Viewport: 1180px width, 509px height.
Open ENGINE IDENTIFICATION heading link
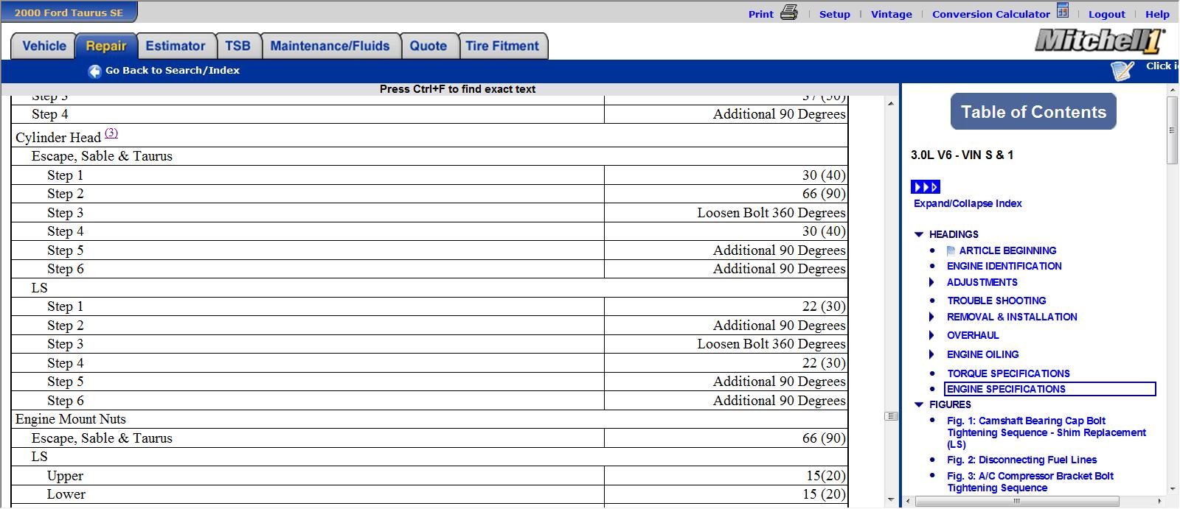point(1004,267)
